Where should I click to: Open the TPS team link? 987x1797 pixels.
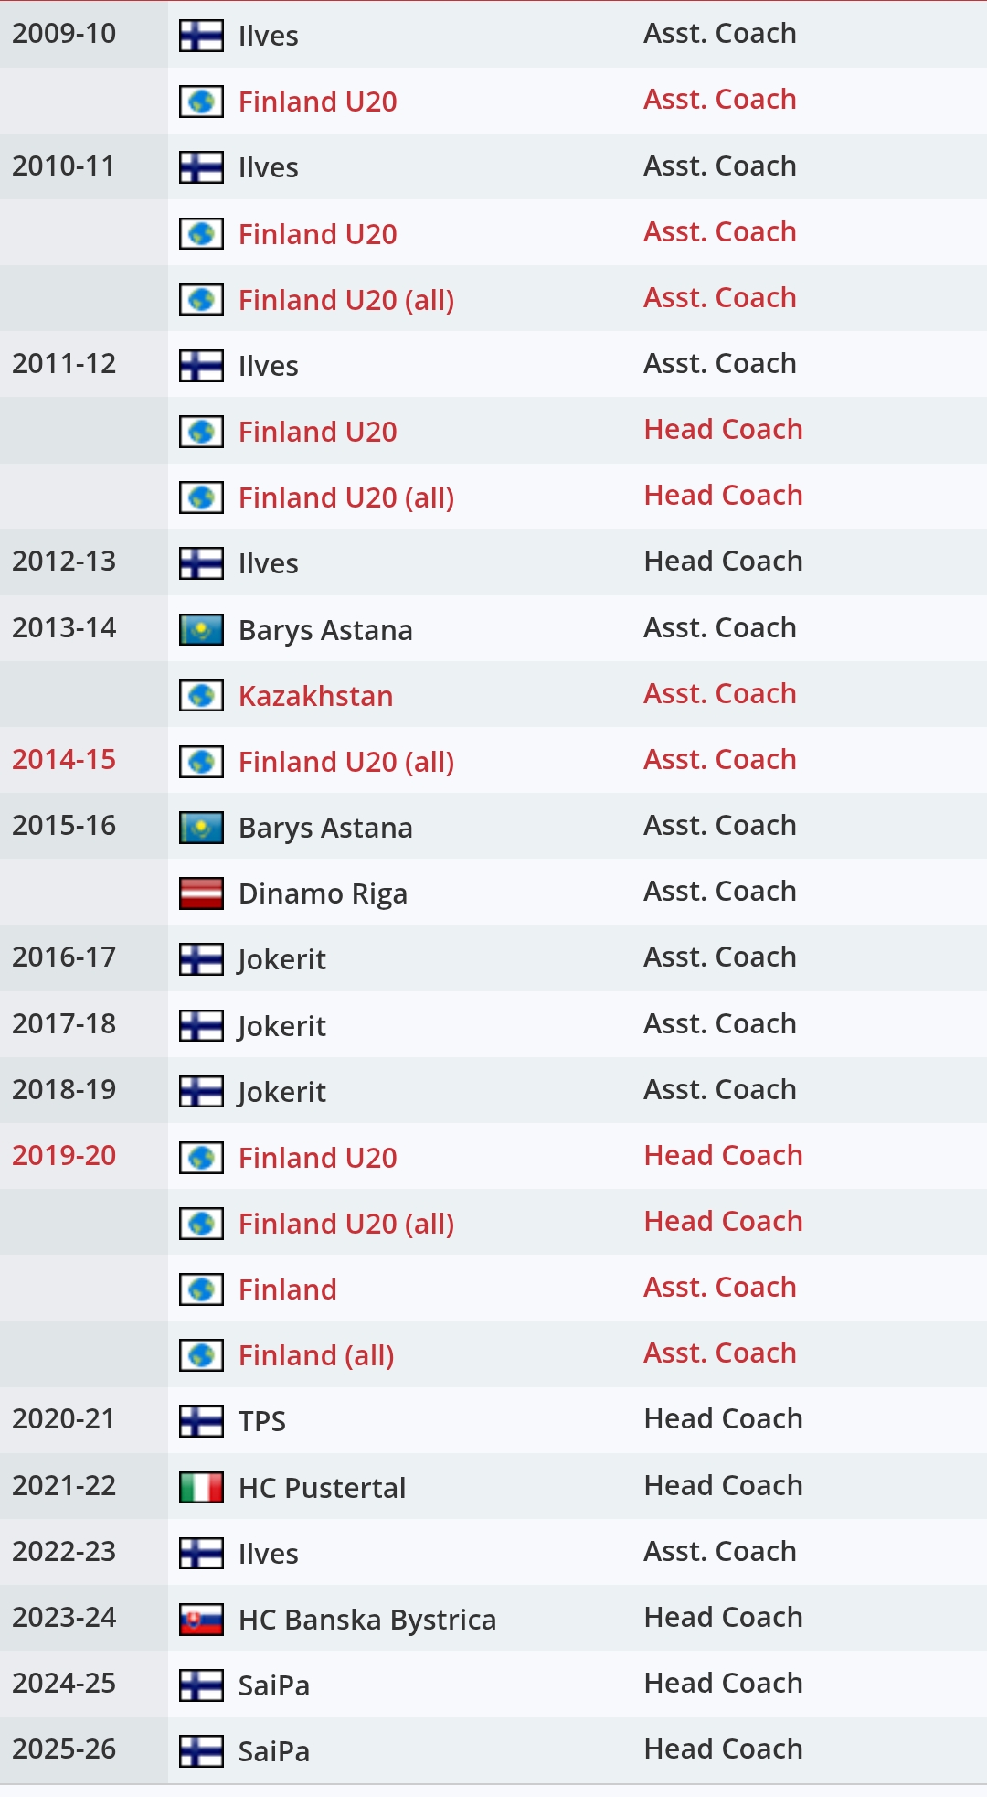click(261, 1421)
